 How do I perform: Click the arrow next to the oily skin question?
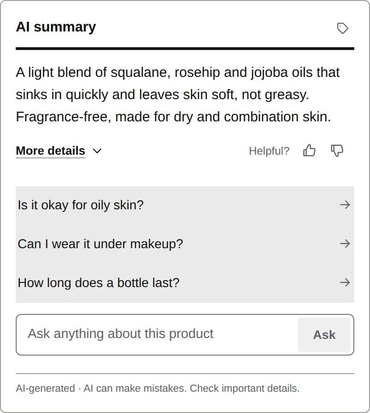(x=345, y=205)
